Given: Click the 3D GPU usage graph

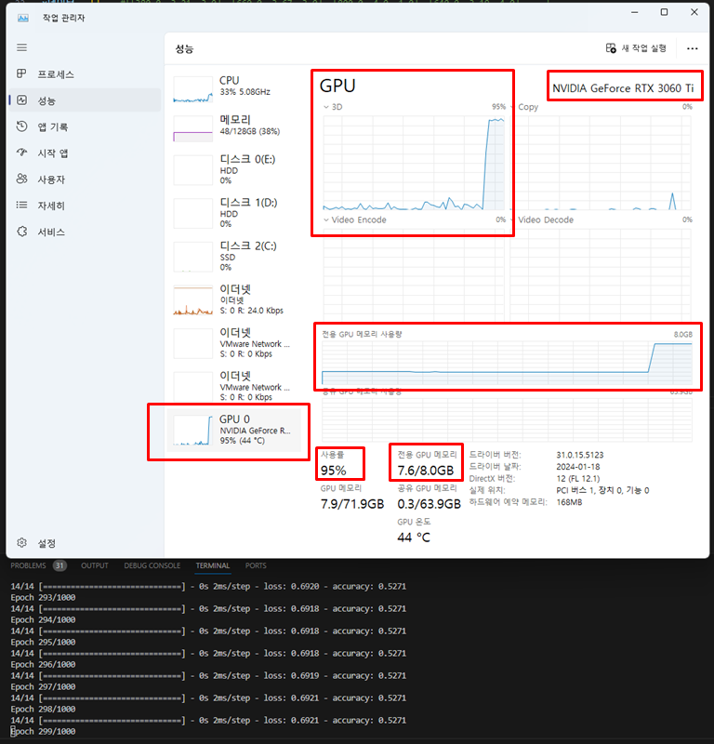Looking at the screenshot, I should 414,162.
